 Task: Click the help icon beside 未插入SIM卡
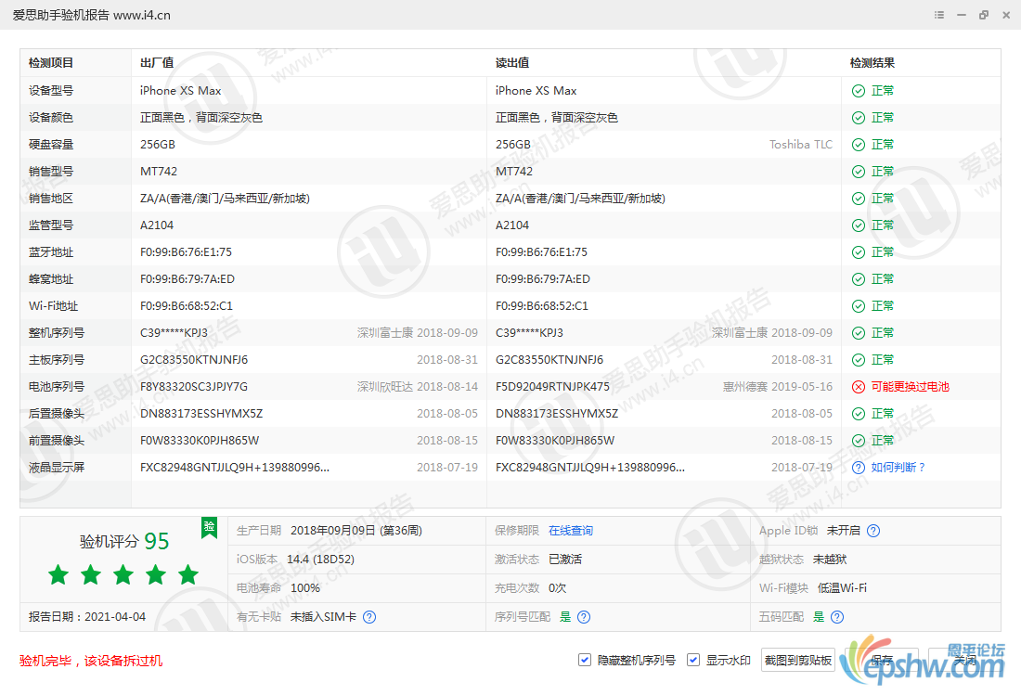coord(369,617)
